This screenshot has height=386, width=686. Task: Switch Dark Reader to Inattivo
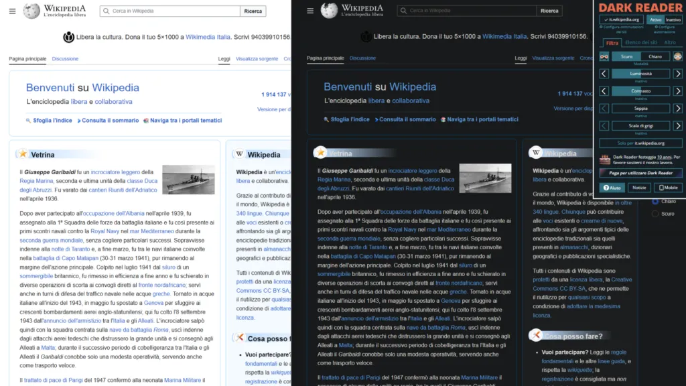click(x=672, y=18)
